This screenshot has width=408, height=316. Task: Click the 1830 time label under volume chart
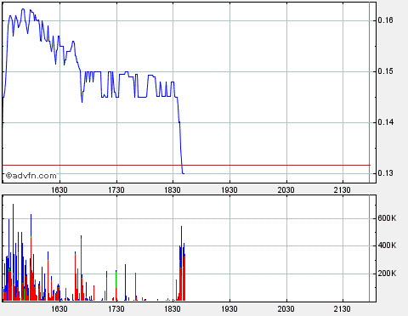[173, 309]
